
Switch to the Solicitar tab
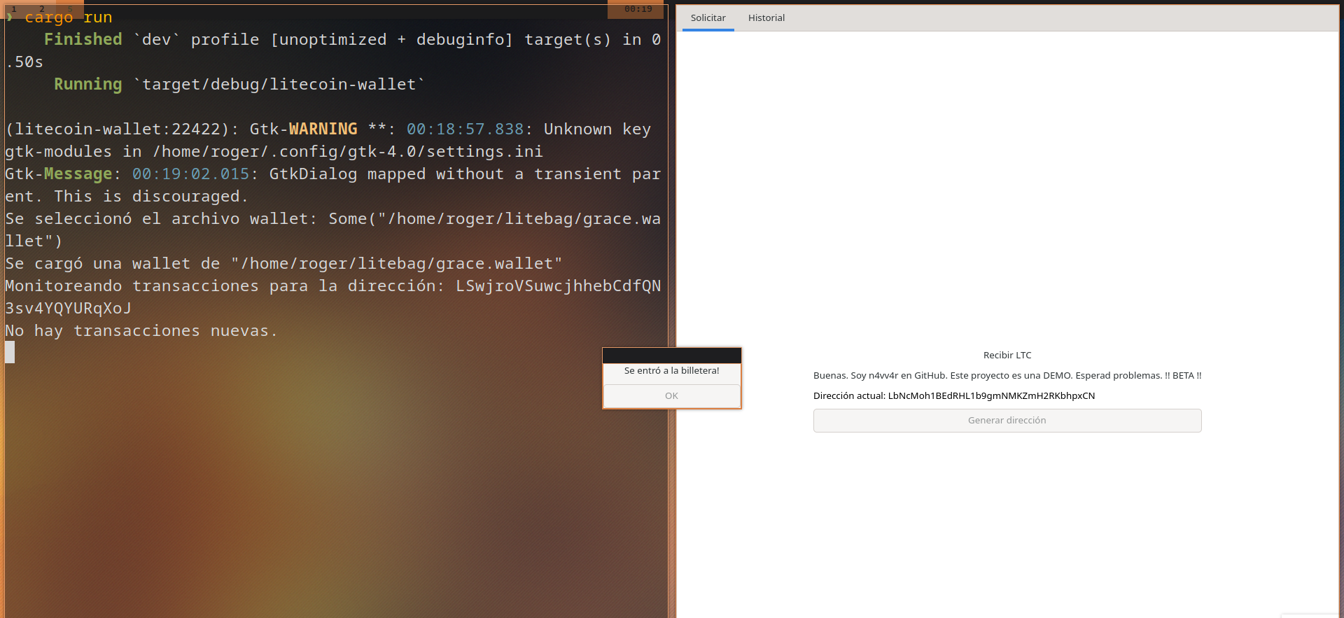[708, 18]
